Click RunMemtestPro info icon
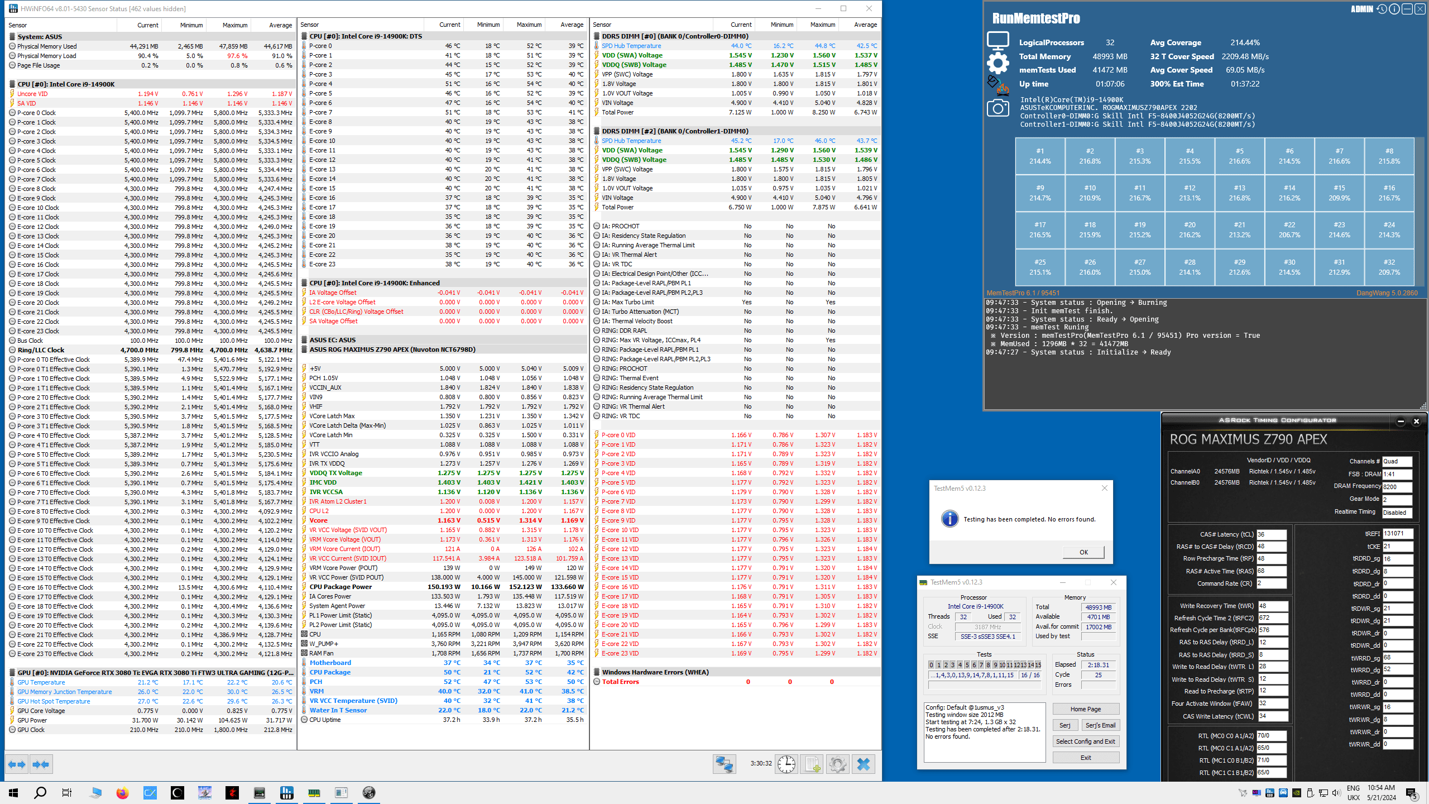 [x=1394, y=9]
